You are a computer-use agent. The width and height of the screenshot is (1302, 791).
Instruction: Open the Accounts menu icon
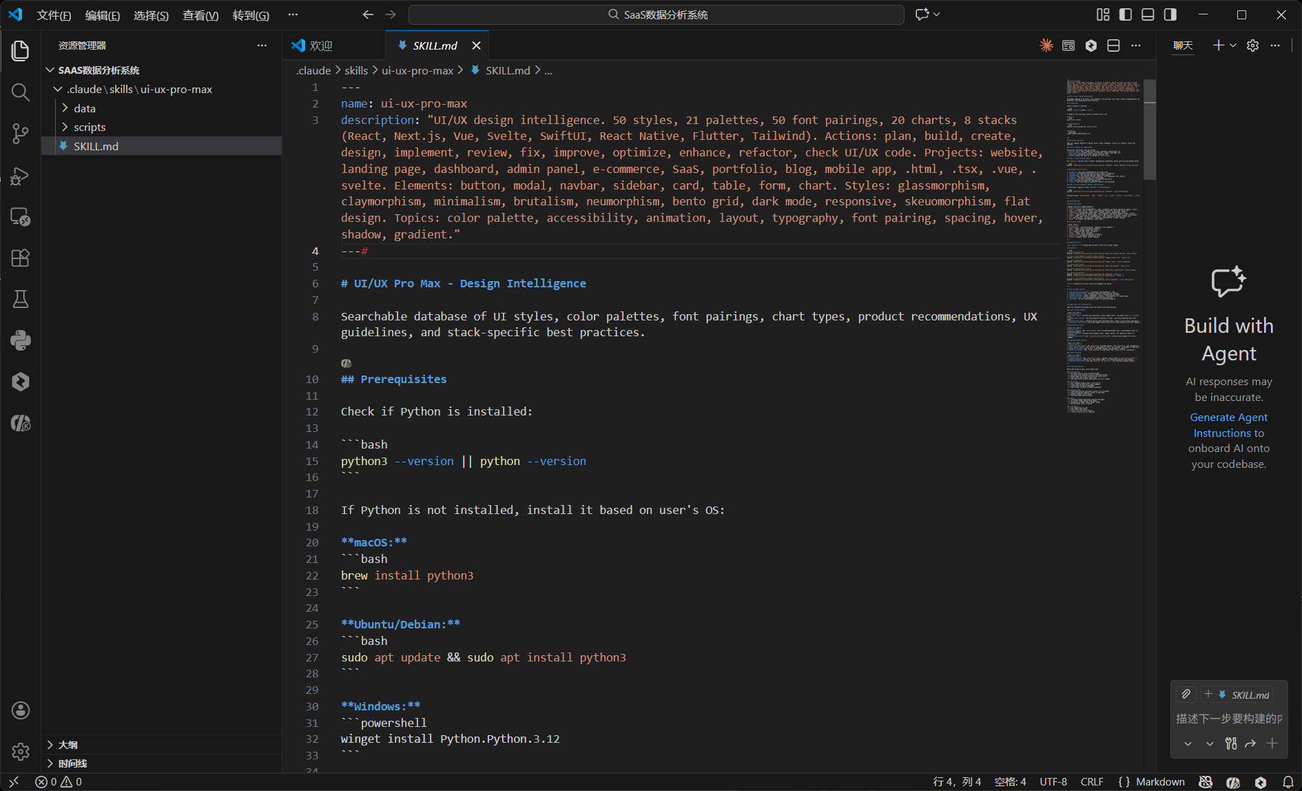[21, 710]
